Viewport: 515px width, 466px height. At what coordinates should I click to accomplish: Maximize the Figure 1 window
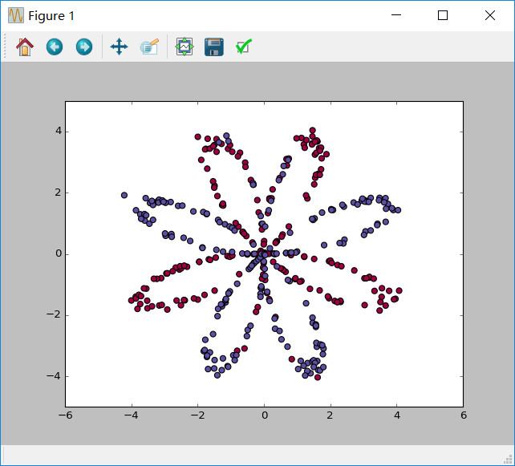[x=442, y=15]
